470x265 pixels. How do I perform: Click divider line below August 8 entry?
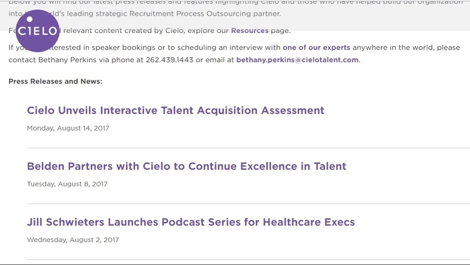(248, 204)
